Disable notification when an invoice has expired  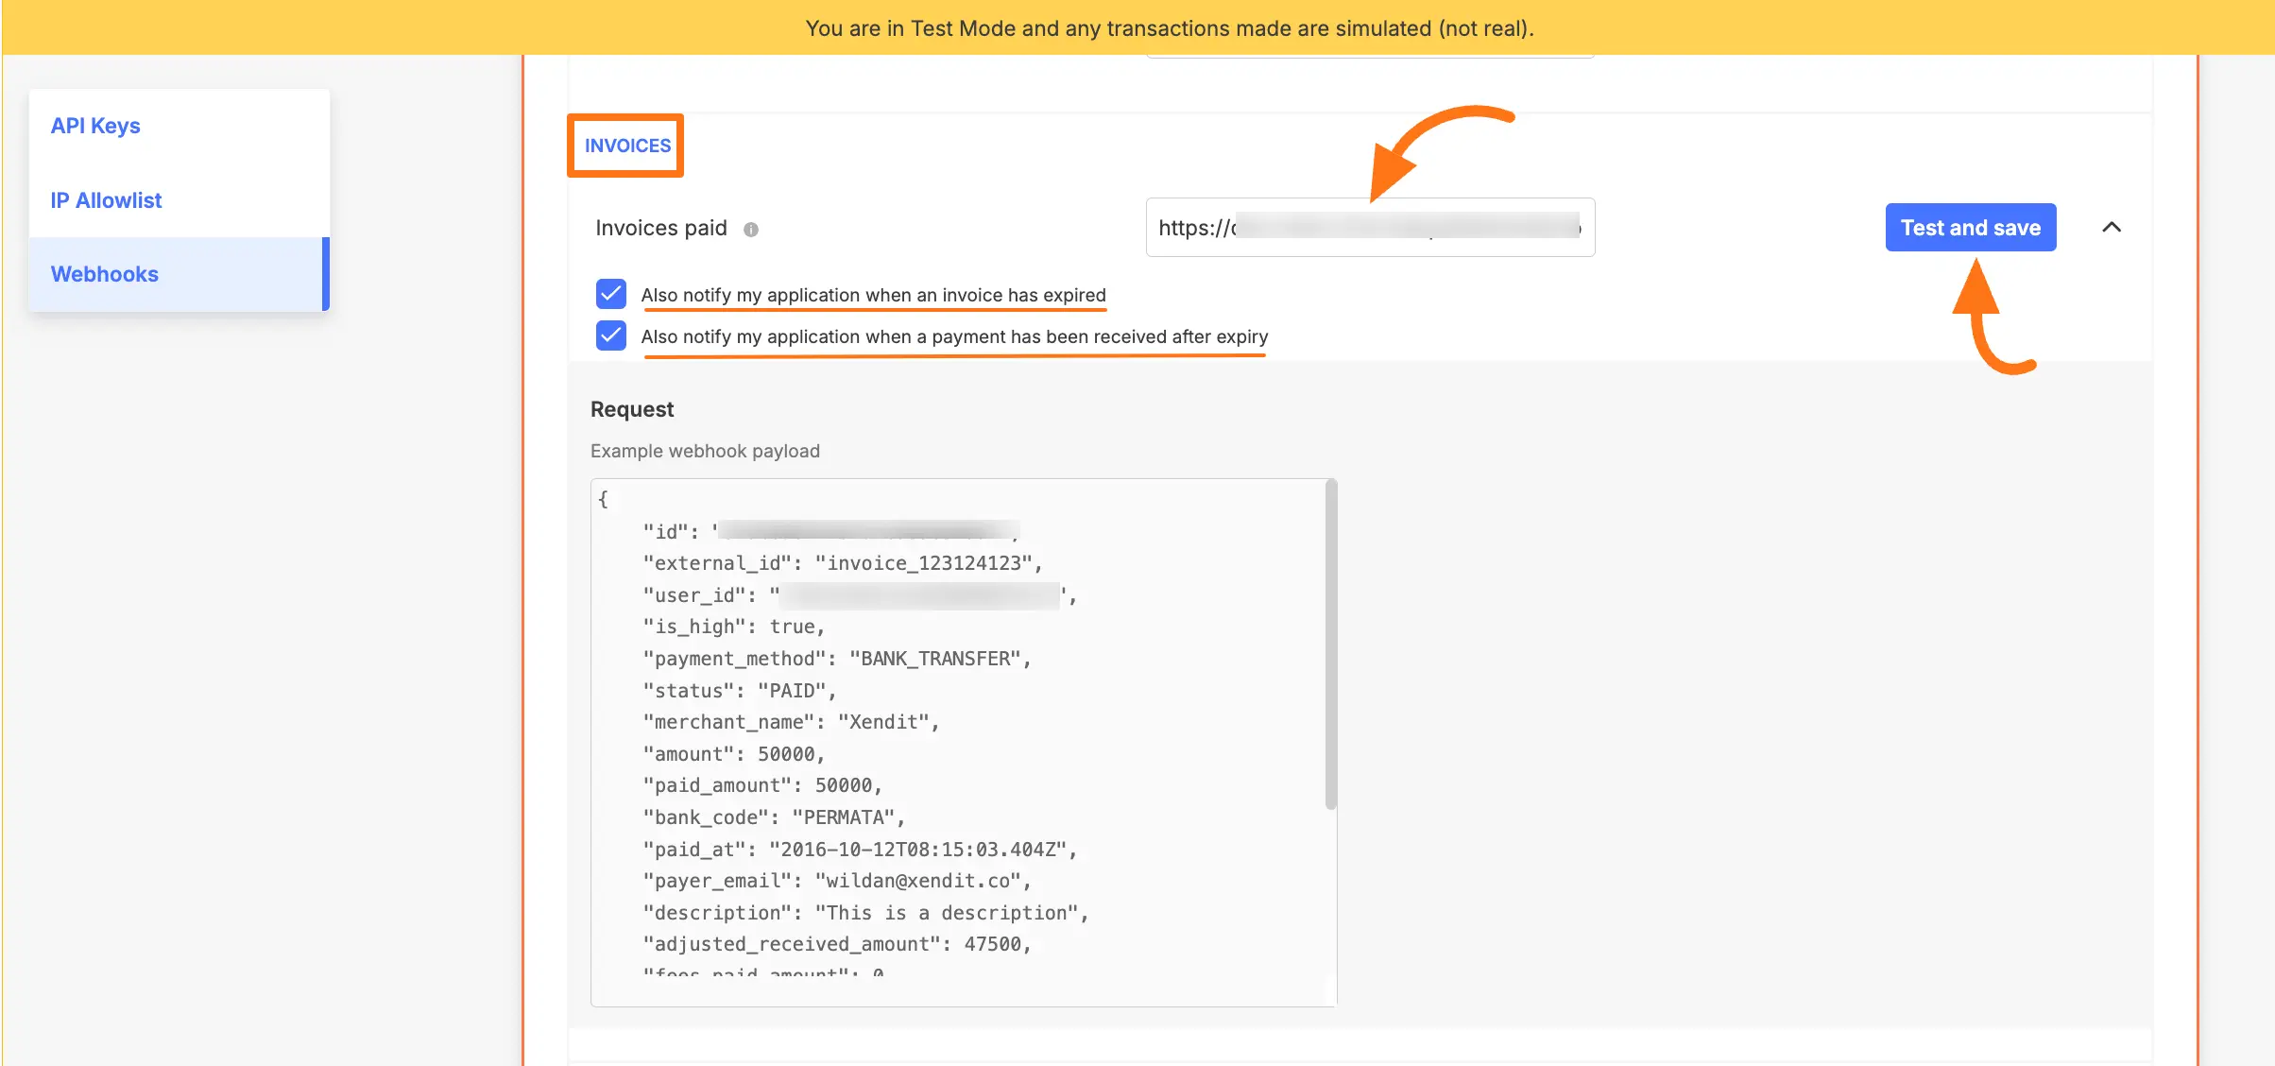(611, 294)
